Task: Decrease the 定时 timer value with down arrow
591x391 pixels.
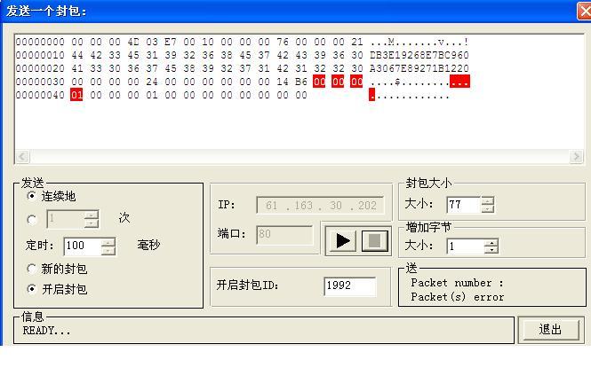Action: coord(108,251)
